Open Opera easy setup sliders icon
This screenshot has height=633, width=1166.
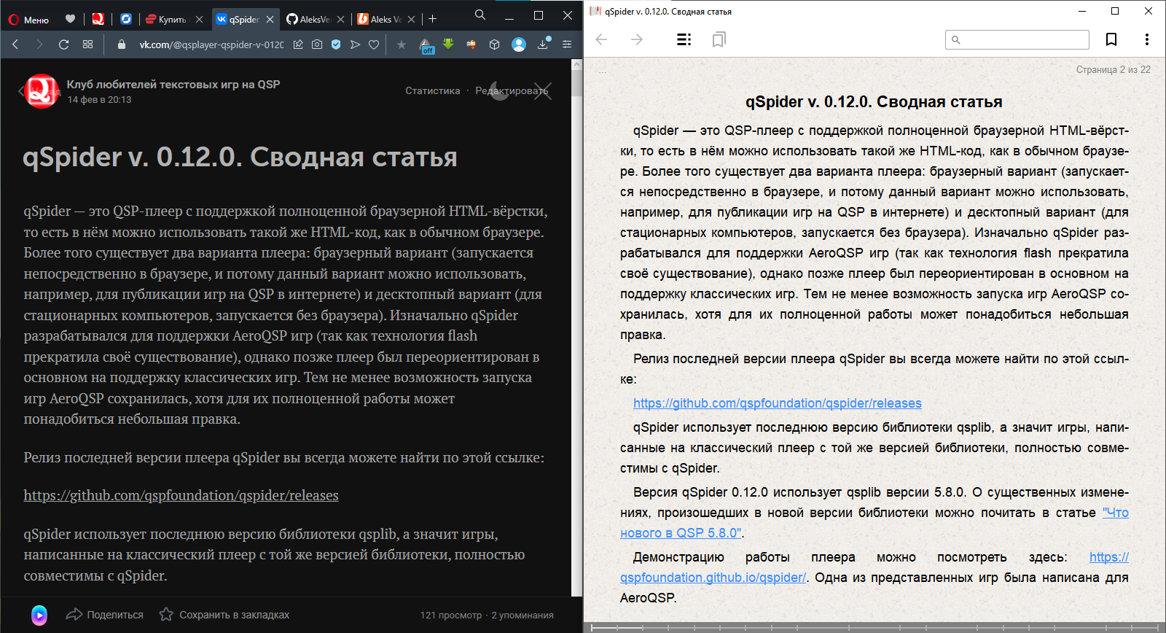[567, 44]
